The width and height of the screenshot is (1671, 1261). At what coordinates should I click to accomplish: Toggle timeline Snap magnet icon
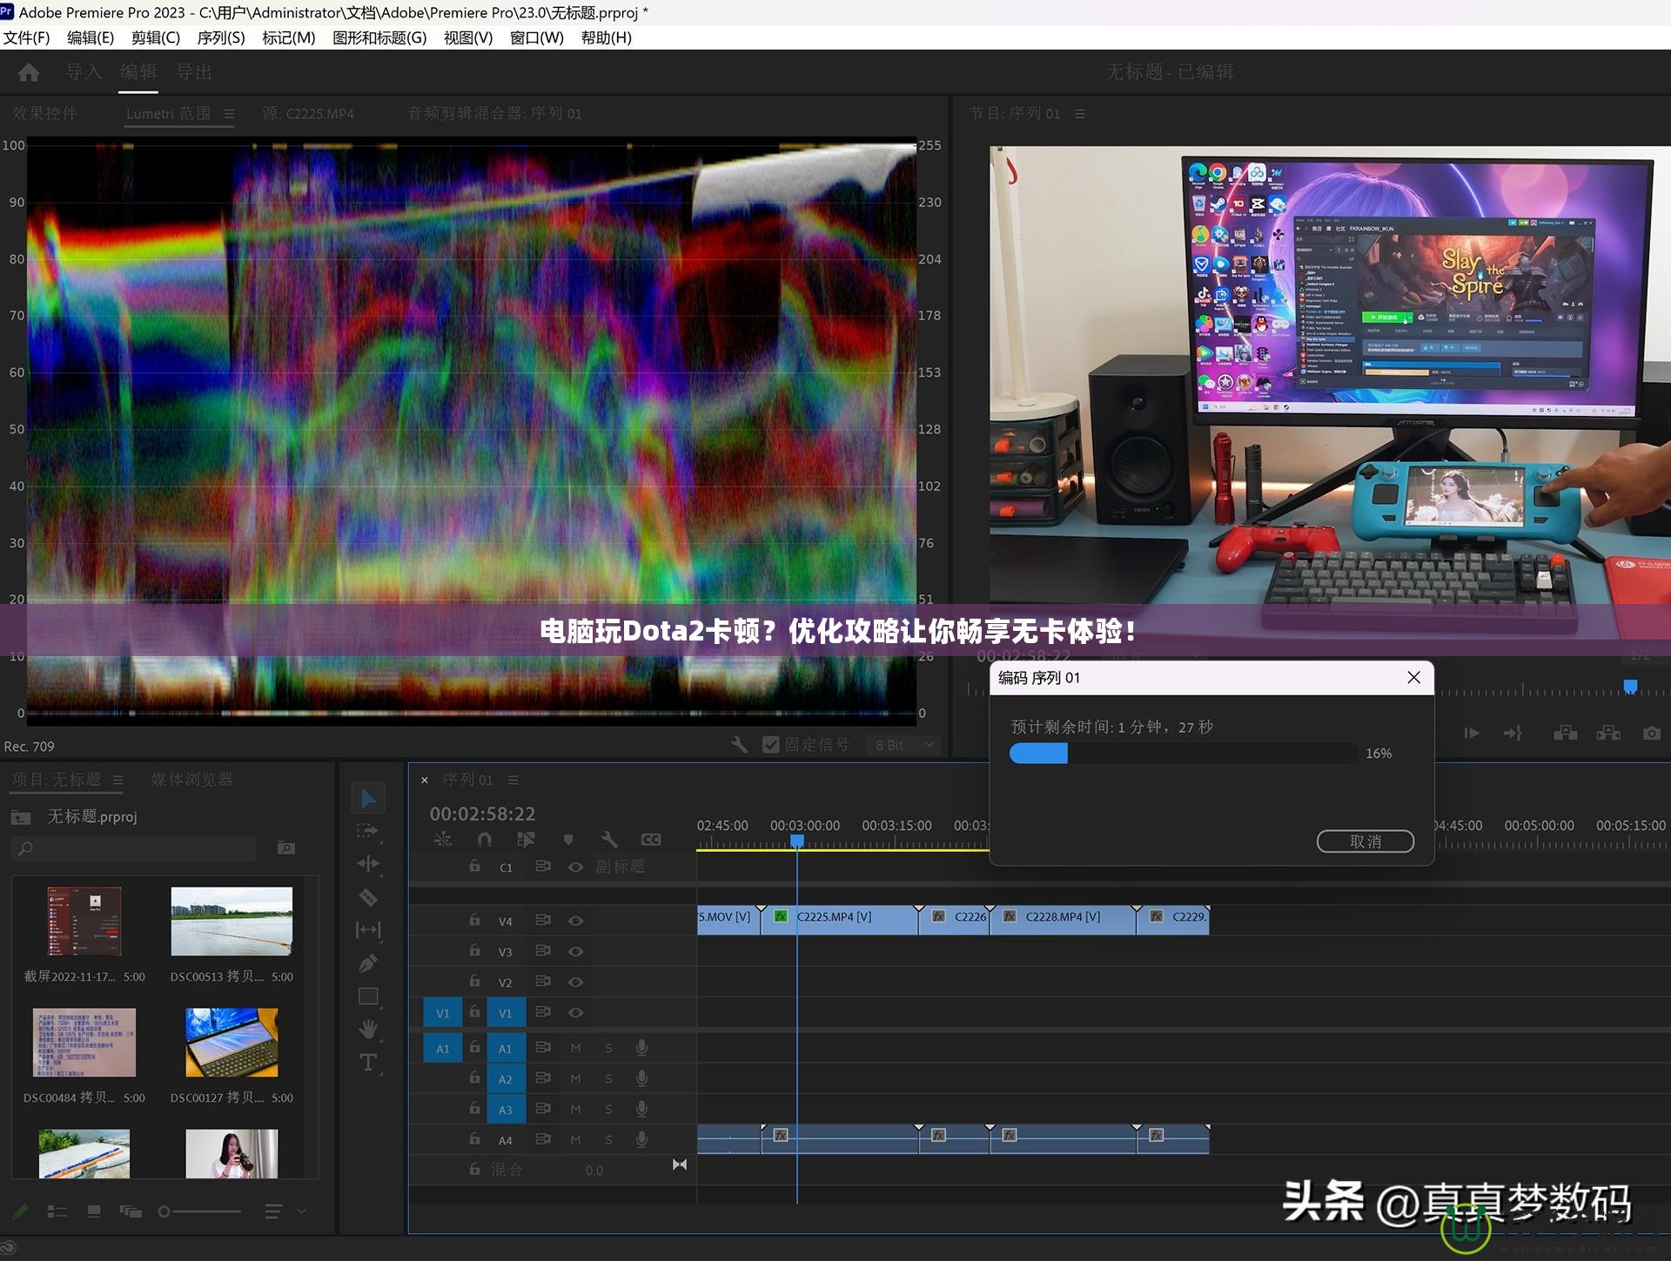485,840
